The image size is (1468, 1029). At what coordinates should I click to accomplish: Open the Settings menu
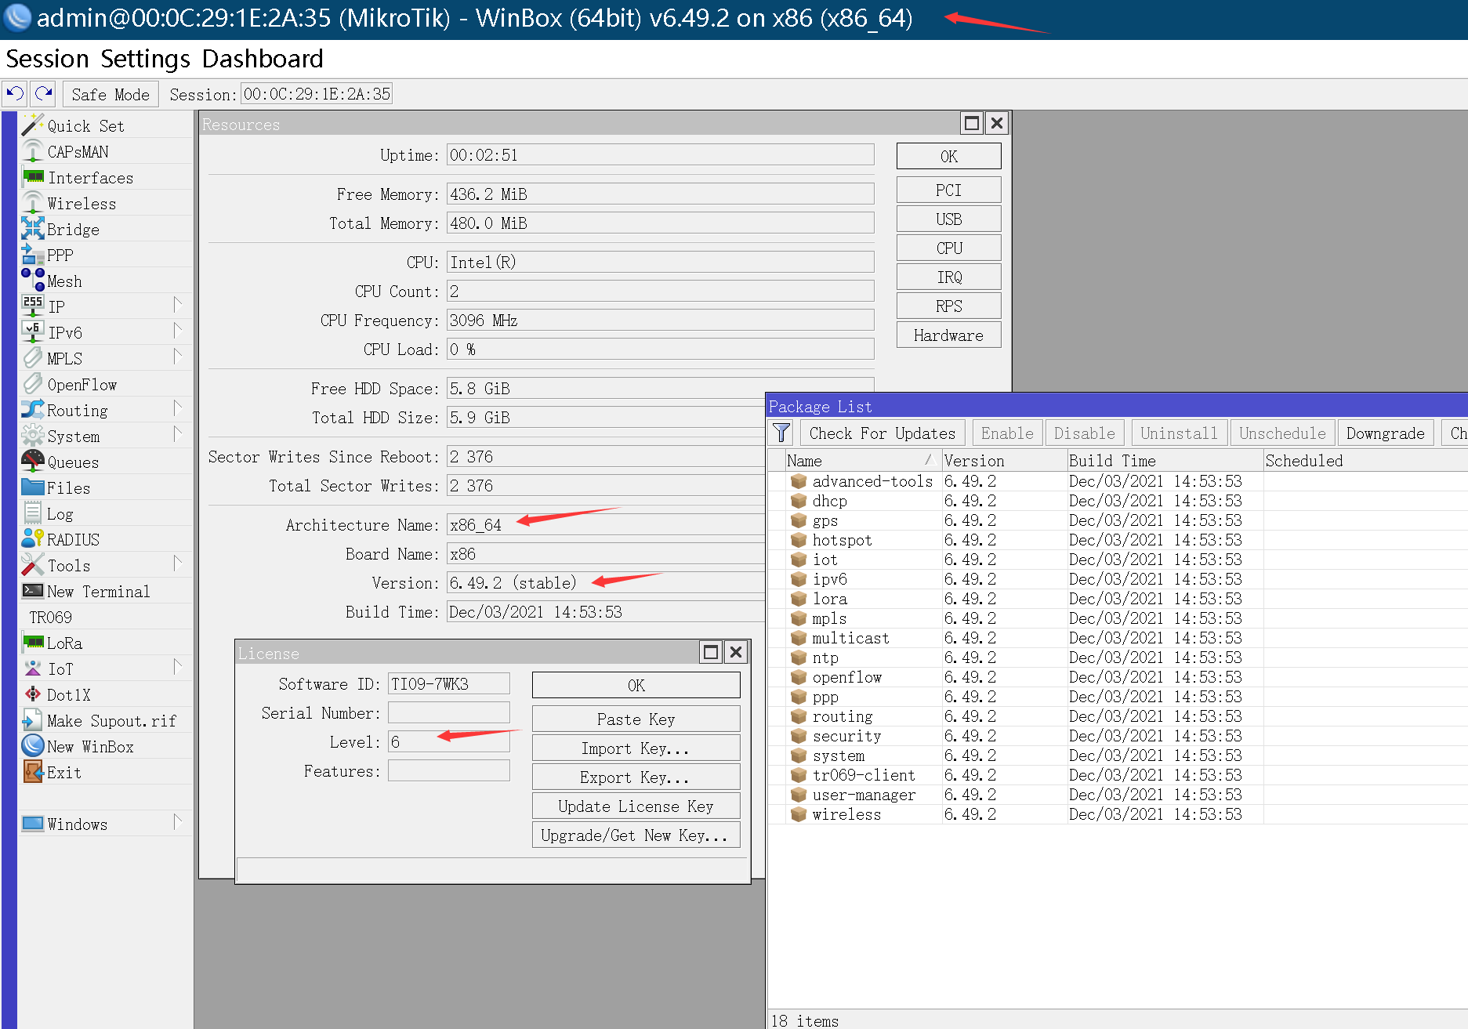click(145, 59)
